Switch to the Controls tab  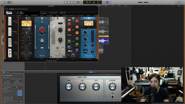tap(91, 72)
